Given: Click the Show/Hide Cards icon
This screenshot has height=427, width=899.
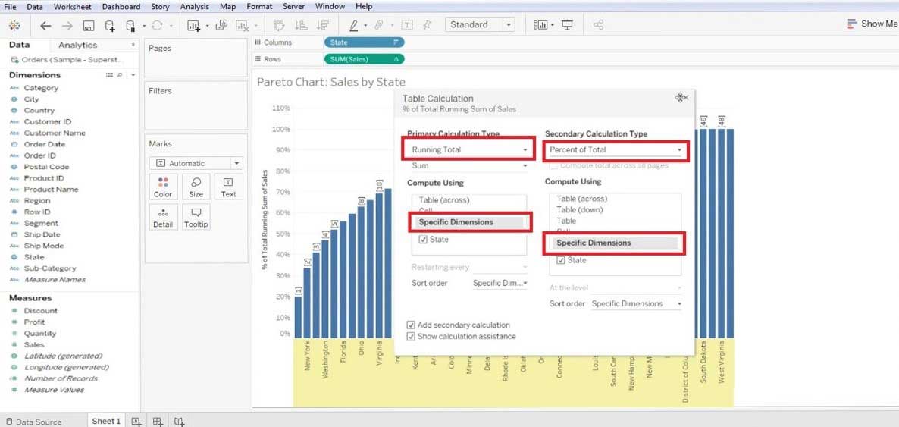Looking at the screenshot, I should [540, 25].
